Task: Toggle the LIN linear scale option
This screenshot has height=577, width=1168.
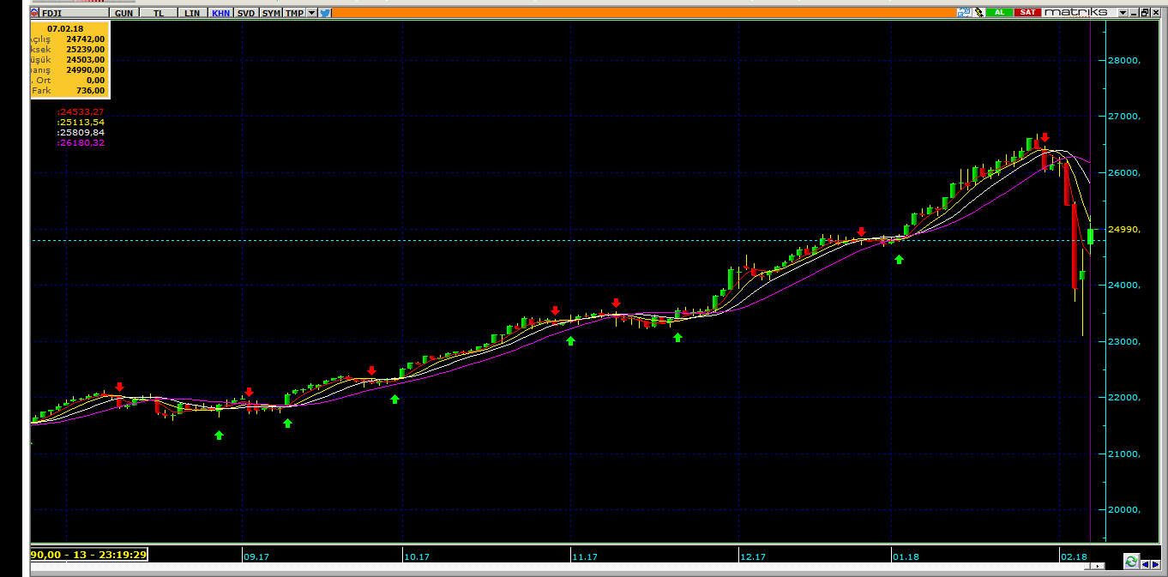Action: click(x=192, y=13)
